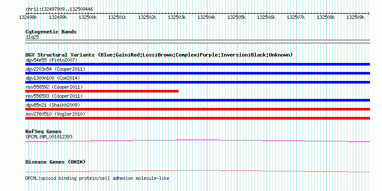Click the 132500k ruler tick label
Image resolution: width=382 pixels, height=191 pixels.
point(88,17)
